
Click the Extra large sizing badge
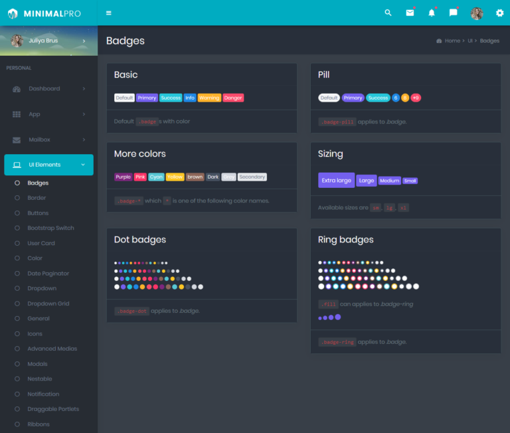pos(336,180)
